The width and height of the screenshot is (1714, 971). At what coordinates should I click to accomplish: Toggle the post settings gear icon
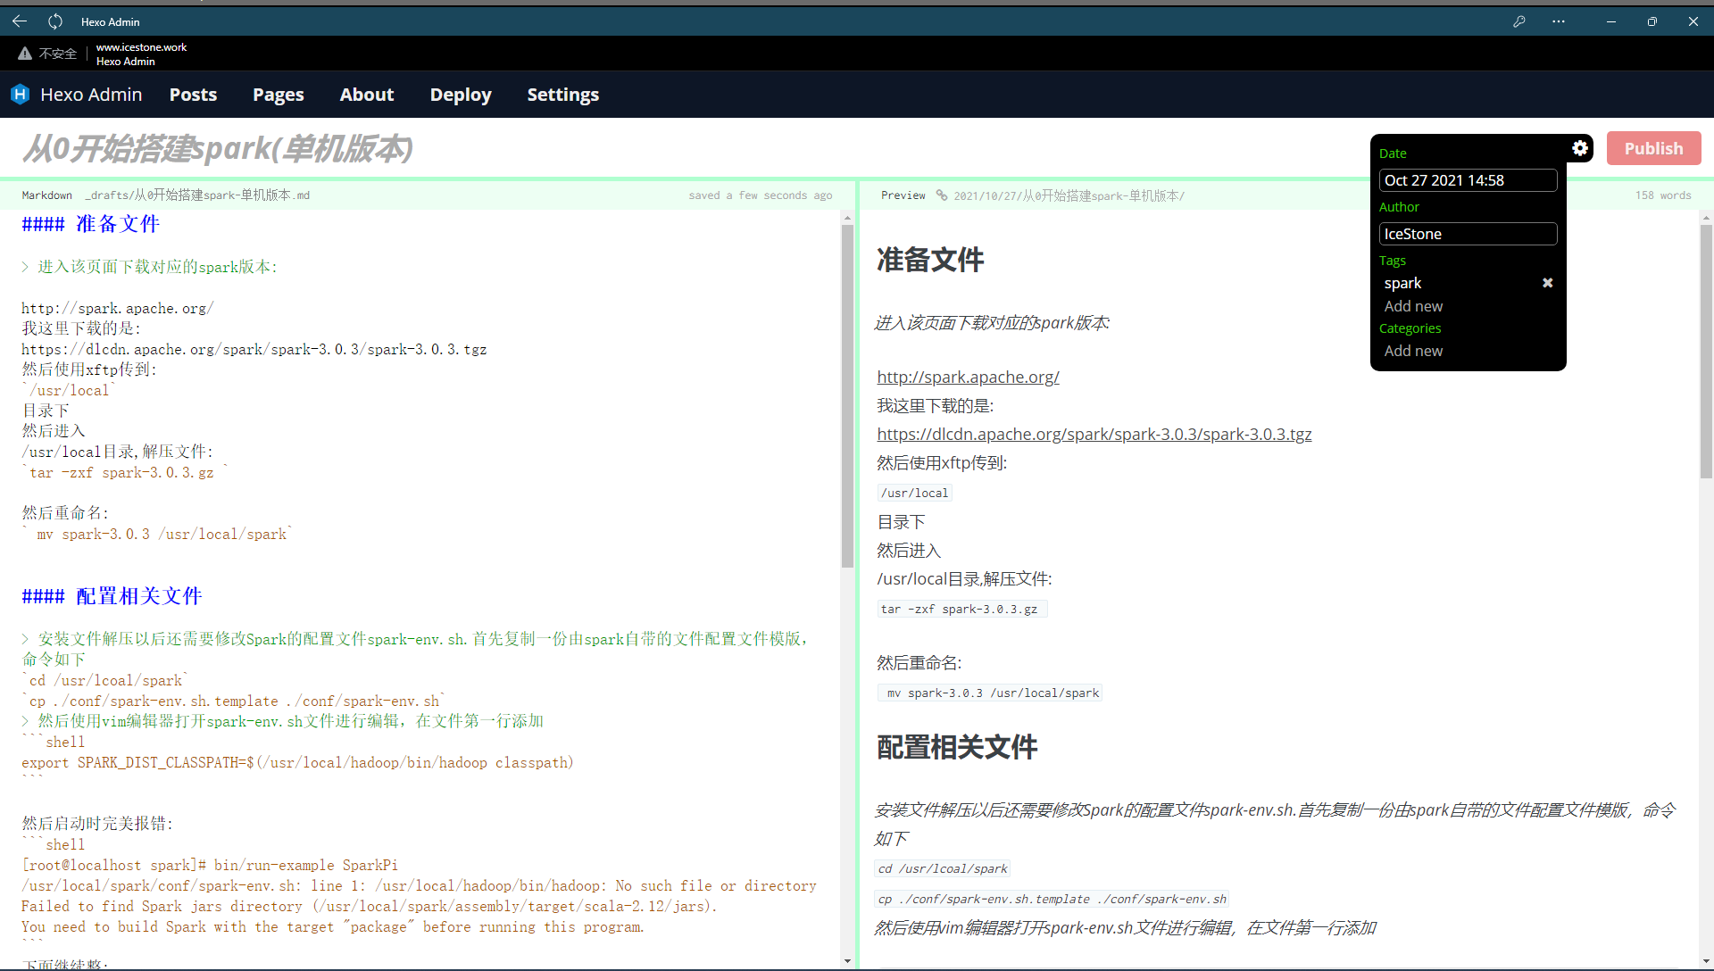point(1580,148)
